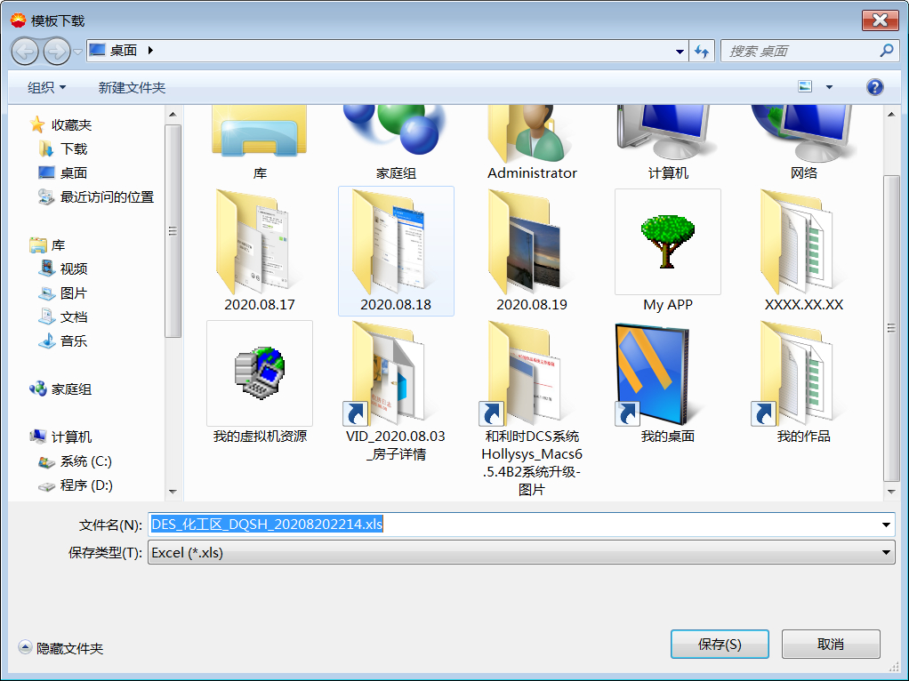Open 家庭组 in sidebar

(60, 389)
